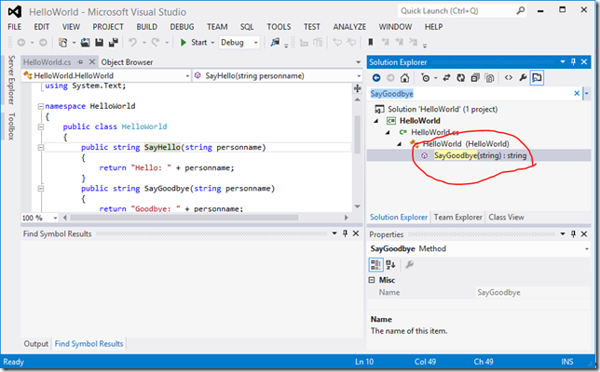
Task: Click the Comment out selected lines icon
Action: [x=304, y=43]
